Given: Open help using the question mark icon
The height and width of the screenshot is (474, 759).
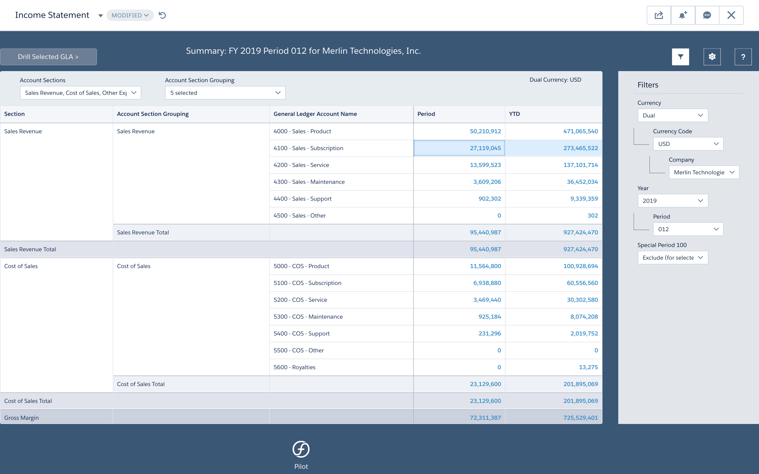Looking at the screenshot, I should click(x=743, y=57).
